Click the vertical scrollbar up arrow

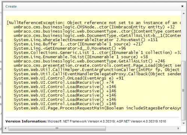point(184,13)
